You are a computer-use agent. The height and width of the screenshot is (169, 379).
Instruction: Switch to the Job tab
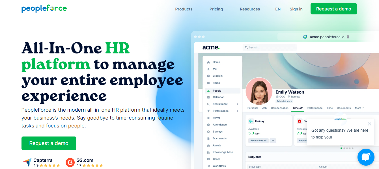[264, 108]
